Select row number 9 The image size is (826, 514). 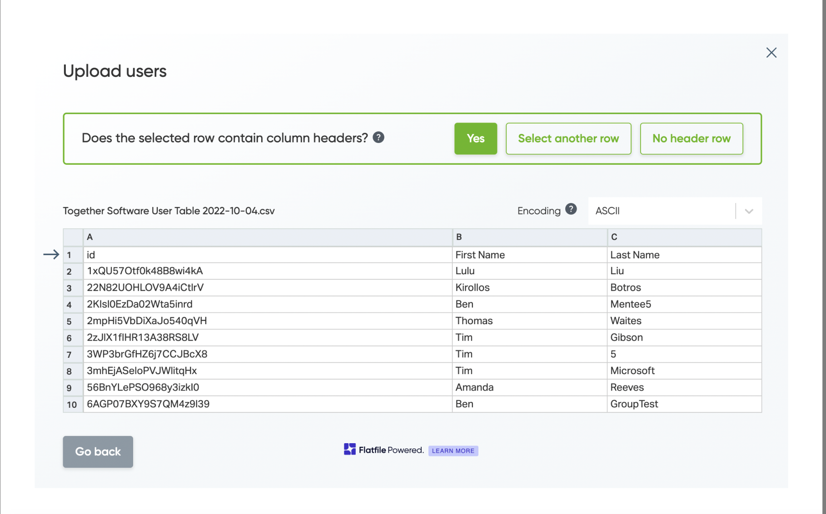pyautogui.click(x=73, y=388)
